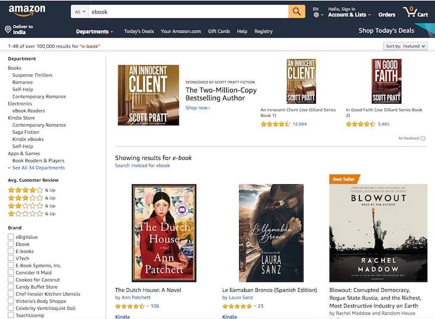Click the Ad feedback speech bubble icon
The height and width of the screenshot is (319, 435).
423,138
